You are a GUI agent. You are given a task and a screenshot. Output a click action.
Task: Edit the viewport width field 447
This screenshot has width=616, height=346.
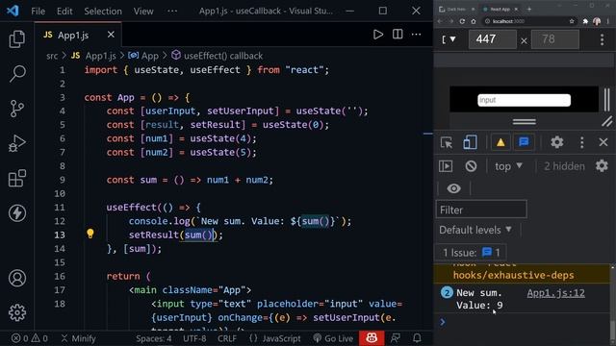click(x=492, y=39)
